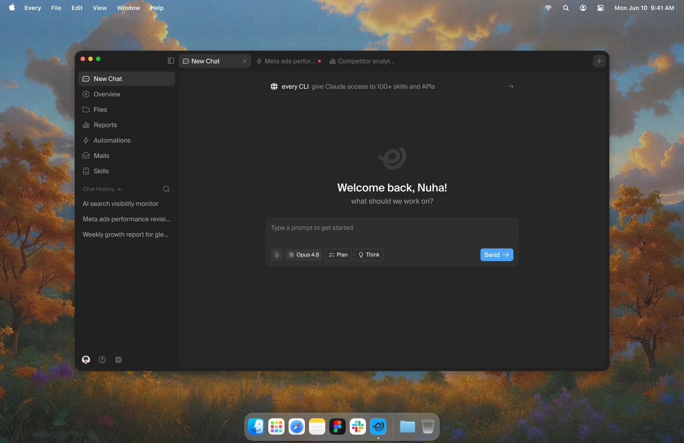Switch to Competitor analyt... tab
The image size is (684, 443).
click(x=362, y=61)
